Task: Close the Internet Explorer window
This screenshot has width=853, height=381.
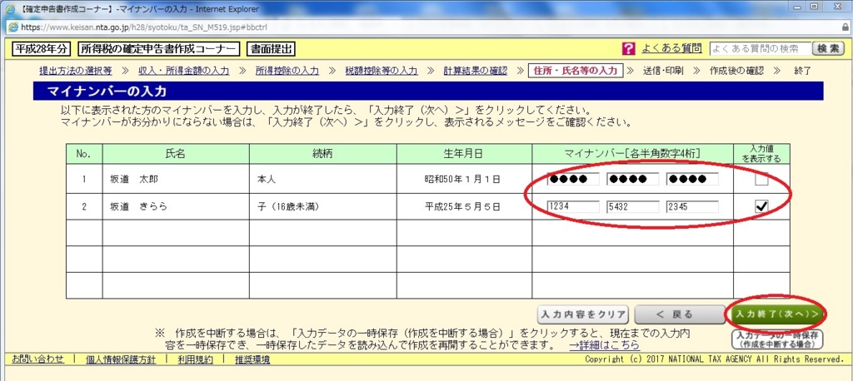Action: (x=836, y=7)
